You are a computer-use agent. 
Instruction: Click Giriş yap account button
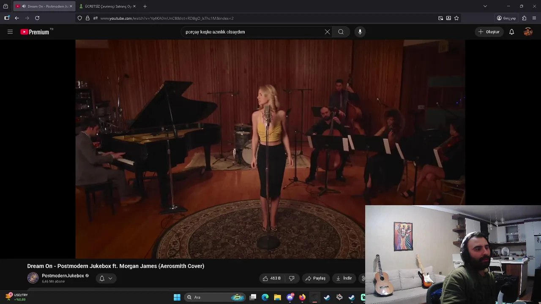pyautogui.click(x=506, y=18)
